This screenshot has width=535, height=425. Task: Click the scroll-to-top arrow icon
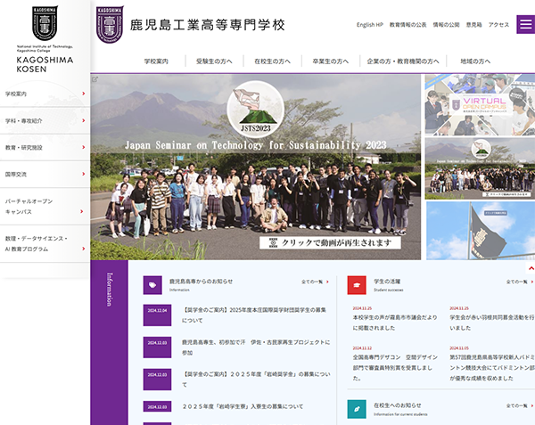531,268
